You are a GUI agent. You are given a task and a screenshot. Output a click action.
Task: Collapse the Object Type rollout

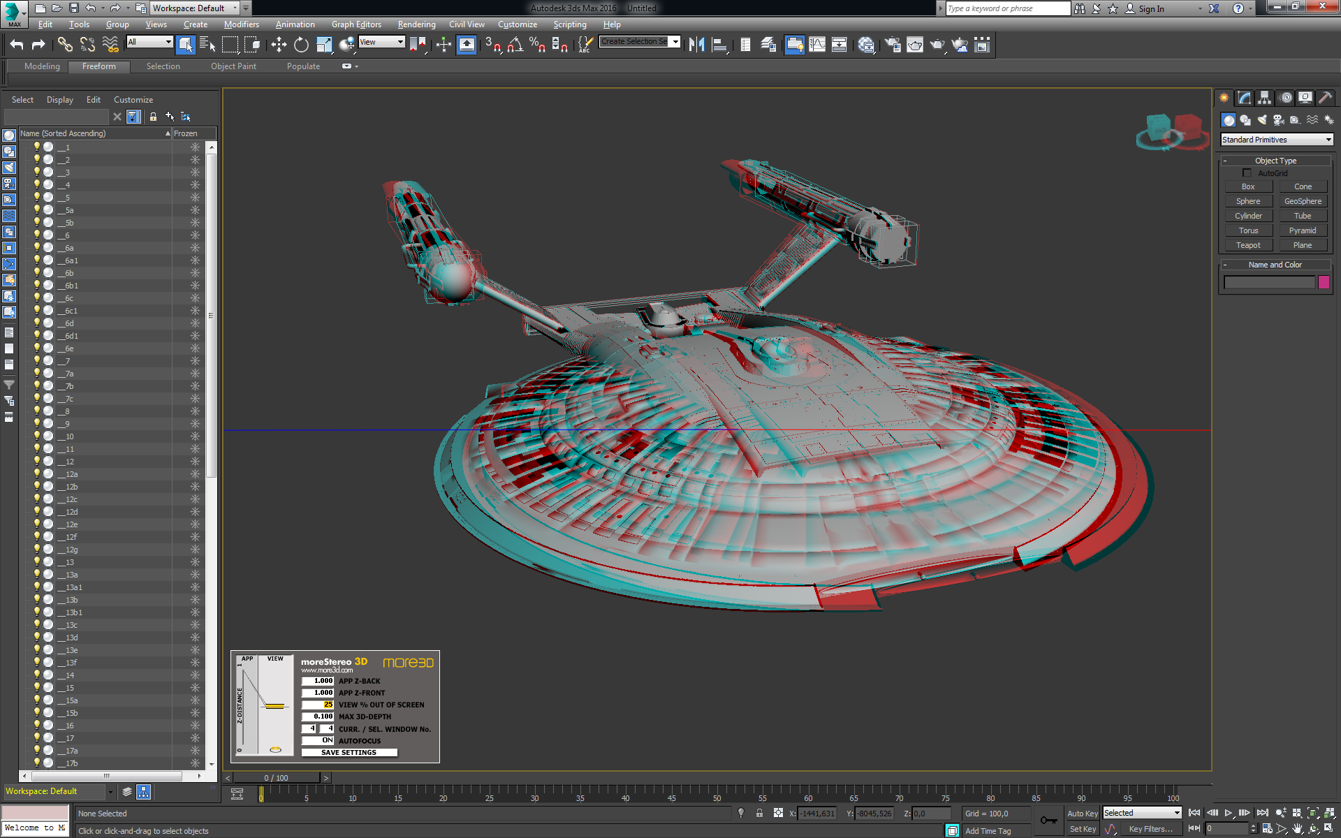pos(1275,161)
